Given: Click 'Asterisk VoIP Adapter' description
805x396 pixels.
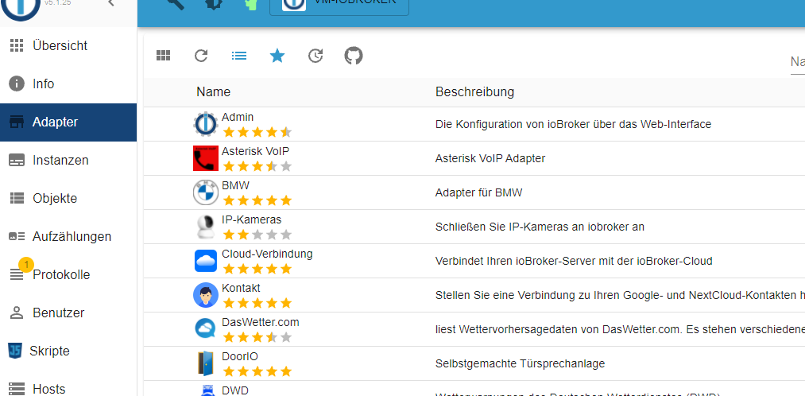Looking at the screenshot, I should pyautogui.click(x=490, y=158).
